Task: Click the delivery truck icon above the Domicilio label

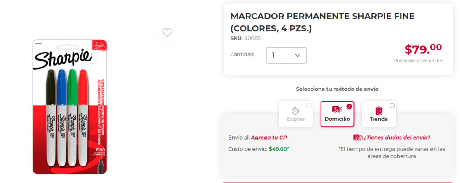Action: (337, 110)
